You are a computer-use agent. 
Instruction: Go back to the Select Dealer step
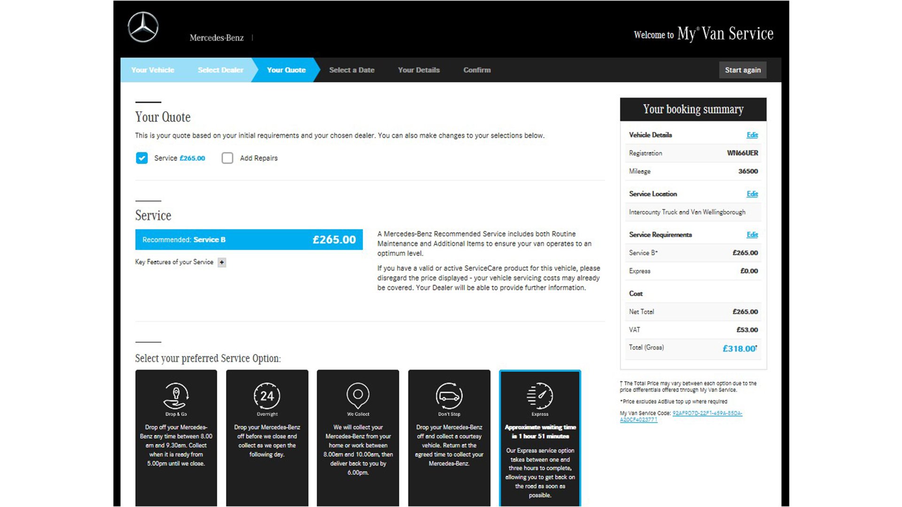pos(220,70)
